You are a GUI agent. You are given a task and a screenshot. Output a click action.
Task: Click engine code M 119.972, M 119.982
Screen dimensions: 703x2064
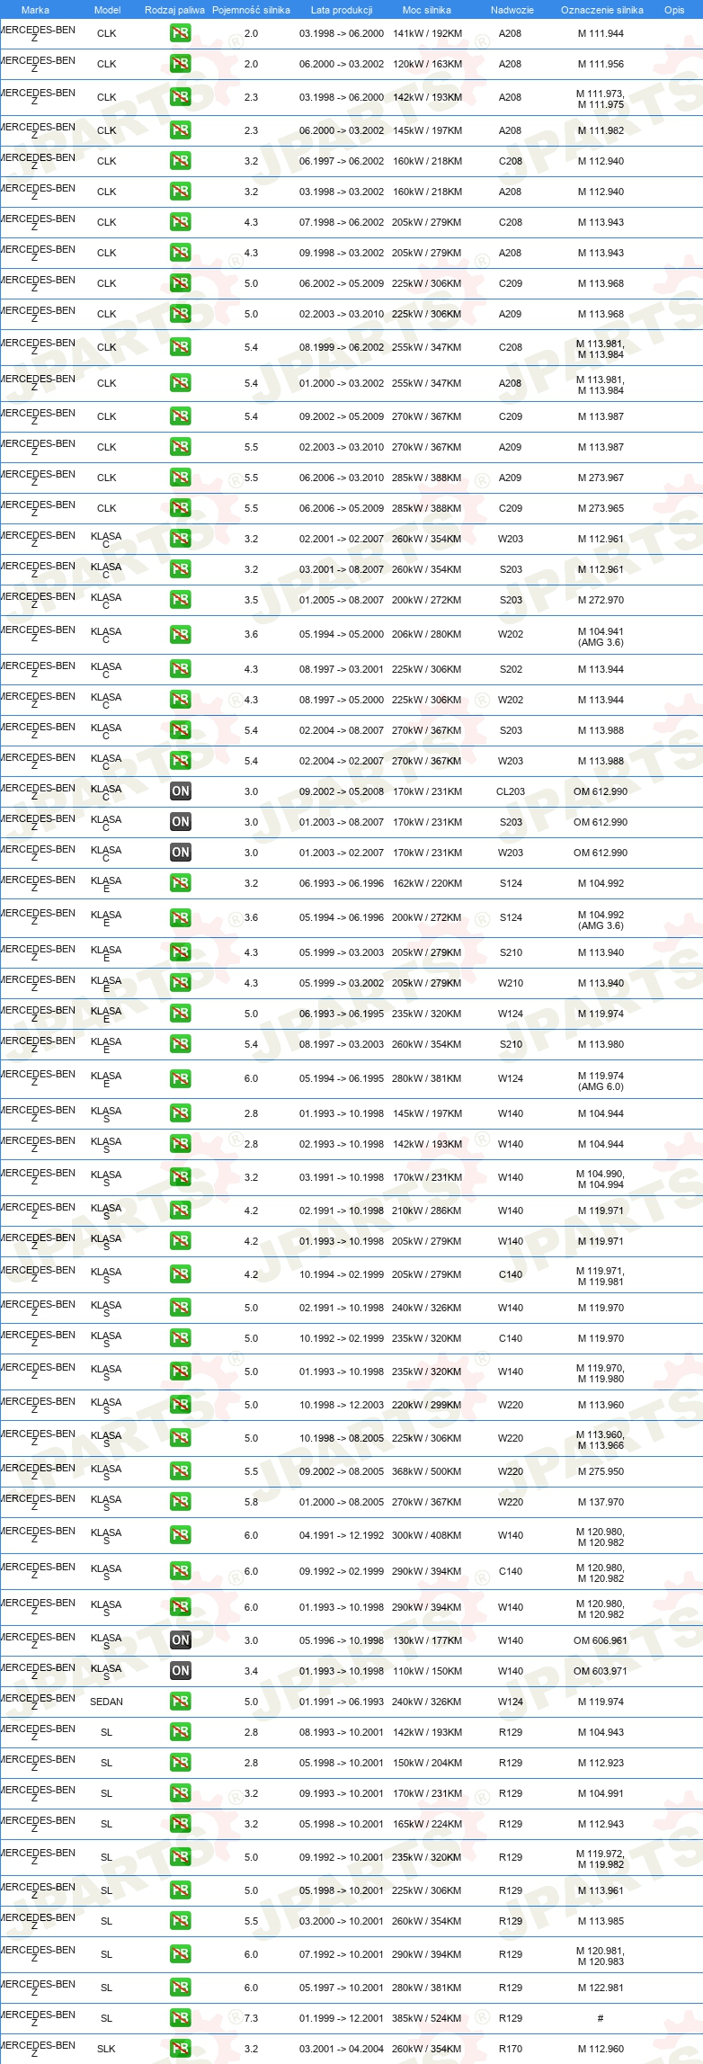601,1859
